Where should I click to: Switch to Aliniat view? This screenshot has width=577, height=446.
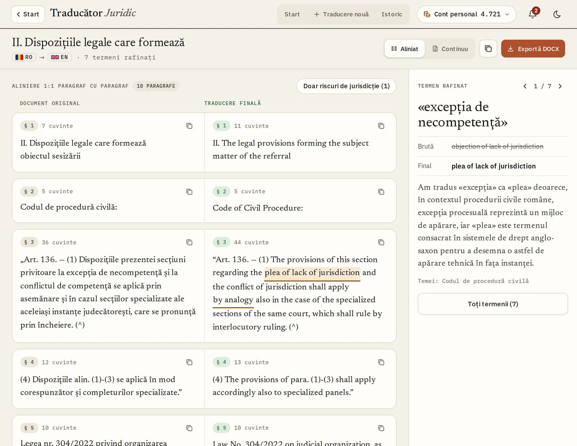click(x=405, y=49)
